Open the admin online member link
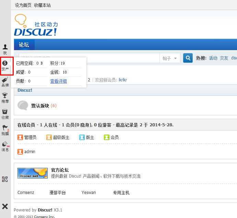 [30, 152]
